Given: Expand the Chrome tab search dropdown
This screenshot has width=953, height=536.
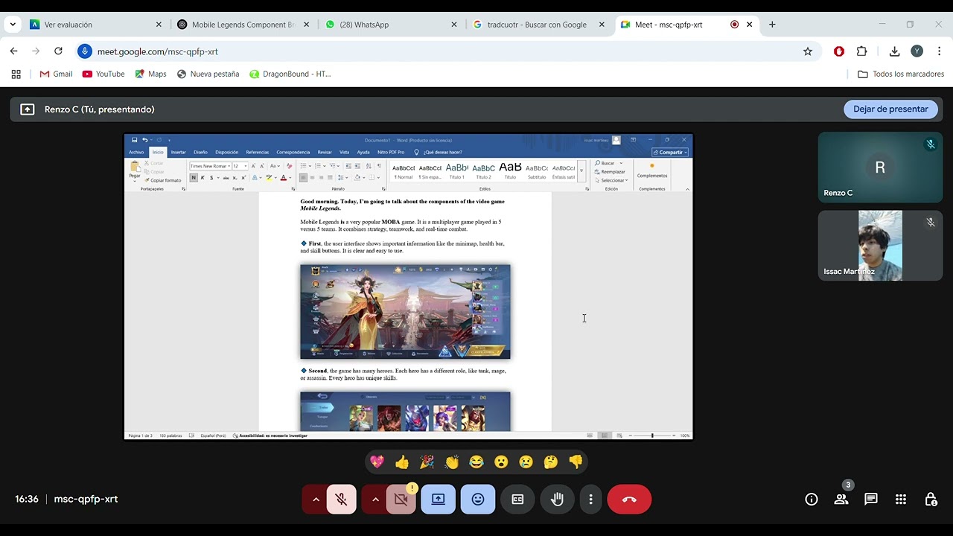Looking at the screenshot, I should (x=13, y=25).
